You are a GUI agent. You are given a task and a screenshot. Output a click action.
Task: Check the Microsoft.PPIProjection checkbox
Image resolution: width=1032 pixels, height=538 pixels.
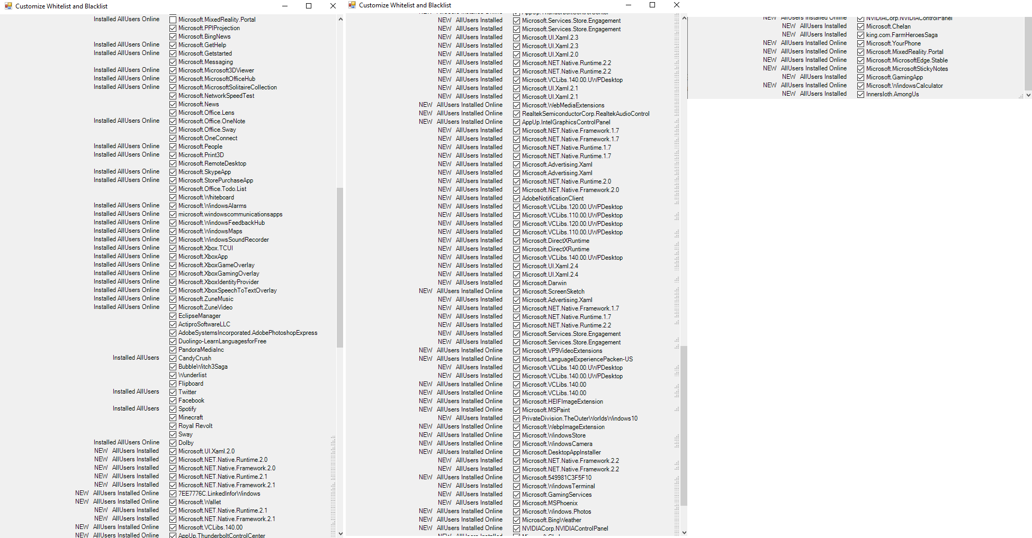173,28
